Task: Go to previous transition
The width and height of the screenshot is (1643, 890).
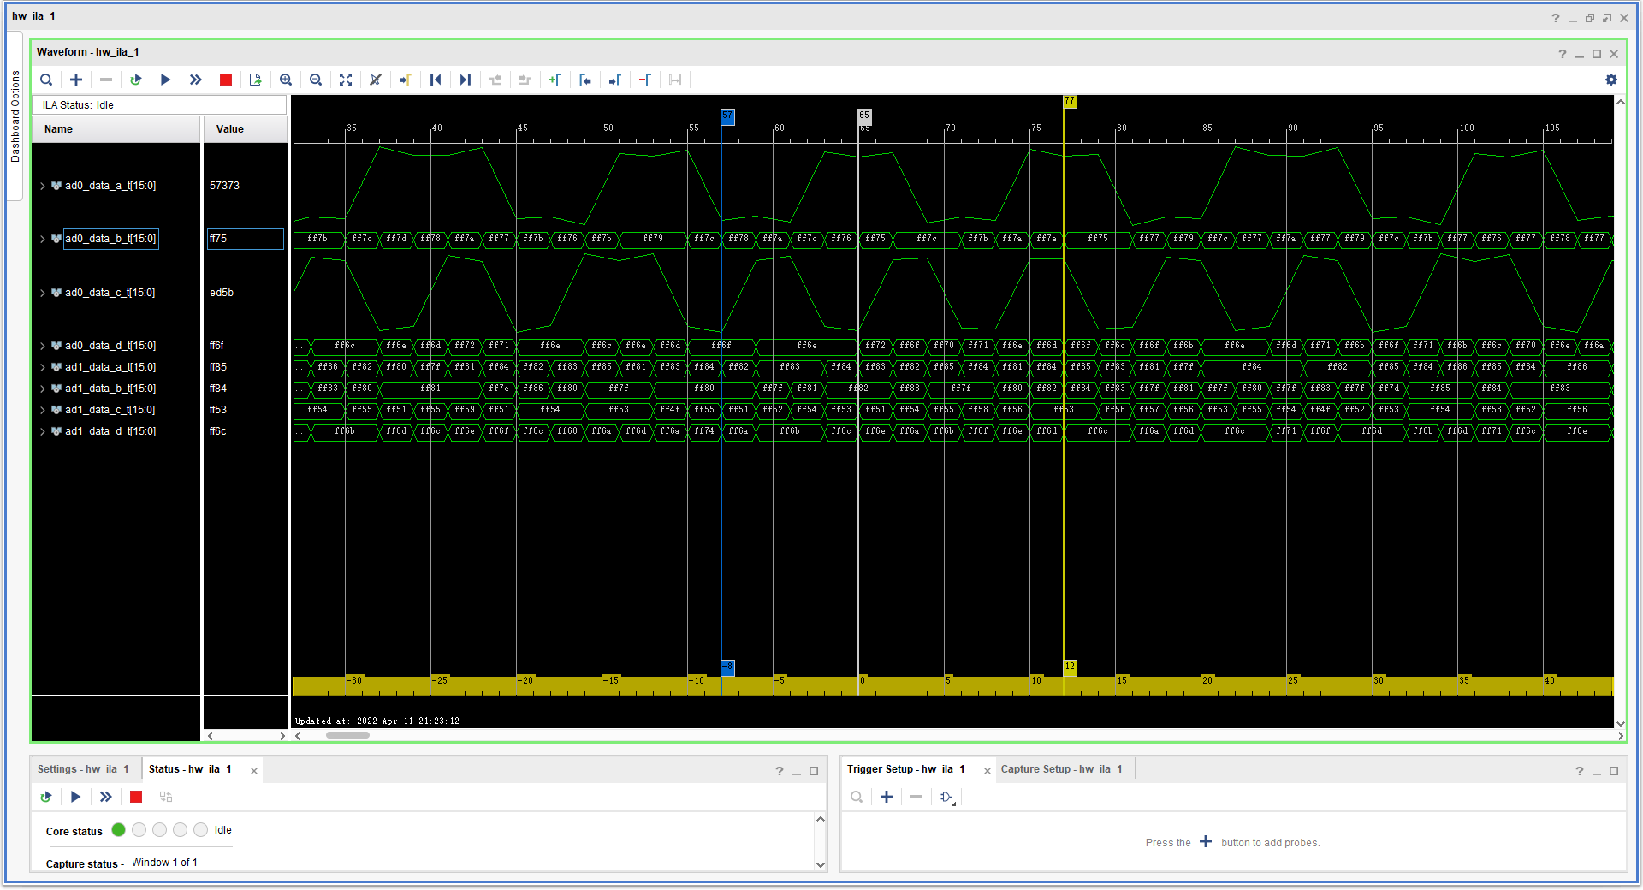Action: (495, 80)
